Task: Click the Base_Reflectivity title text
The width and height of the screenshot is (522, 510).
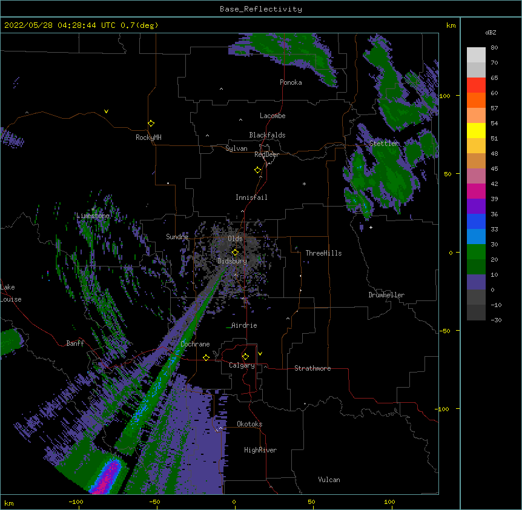Action: click(x=261, y=9)
